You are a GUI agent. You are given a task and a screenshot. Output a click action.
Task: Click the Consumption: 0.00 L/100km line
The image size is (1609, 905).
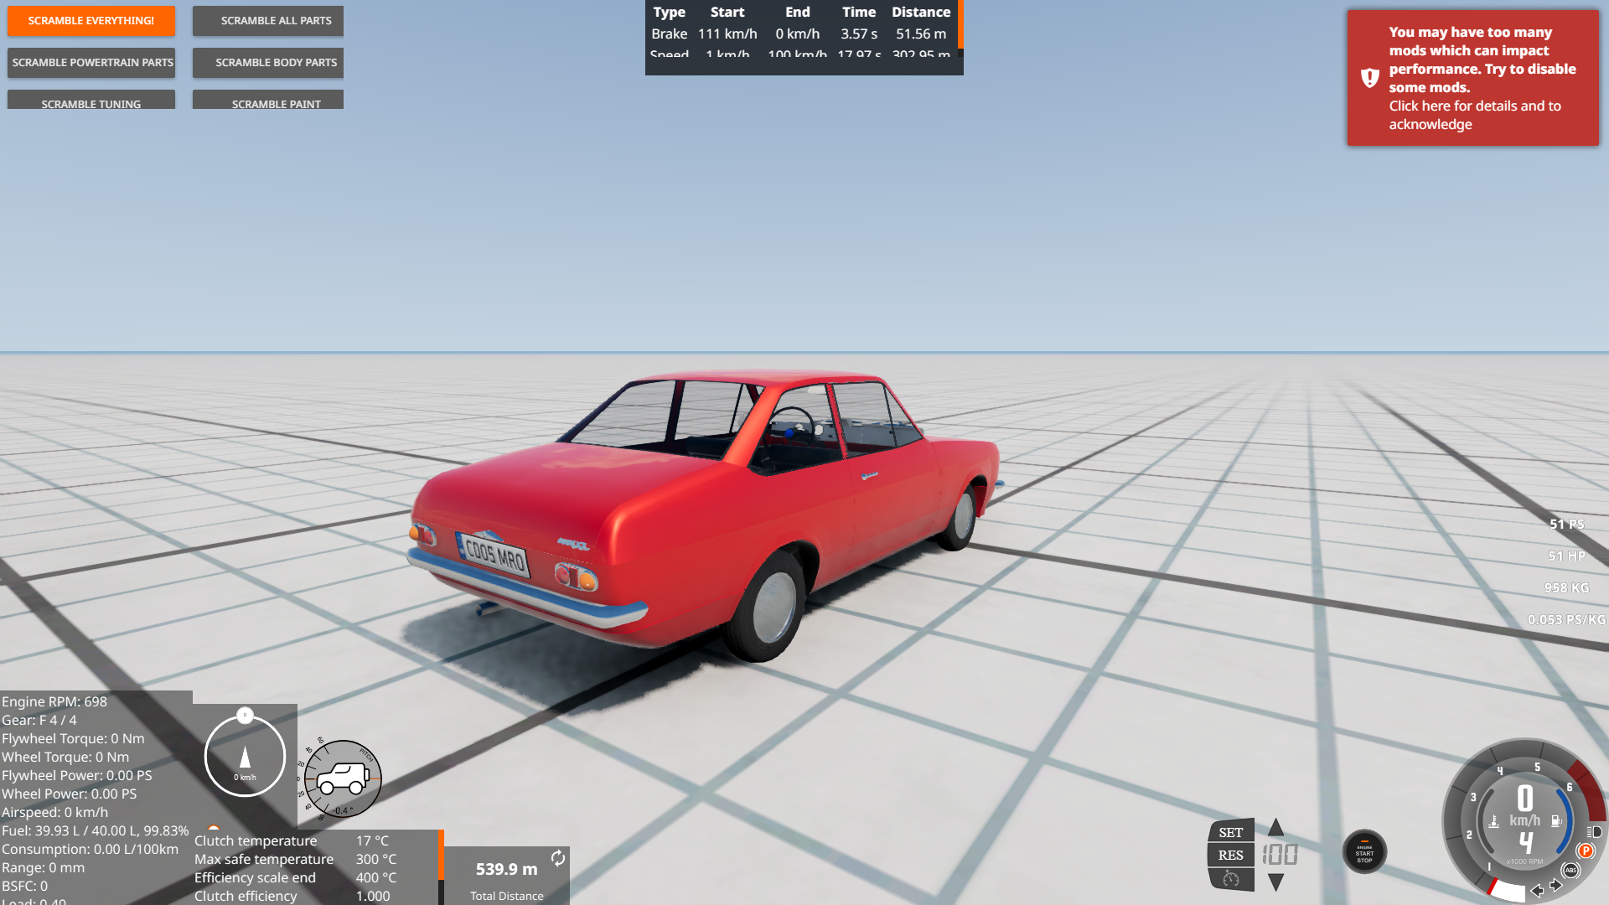pos(90,849)
